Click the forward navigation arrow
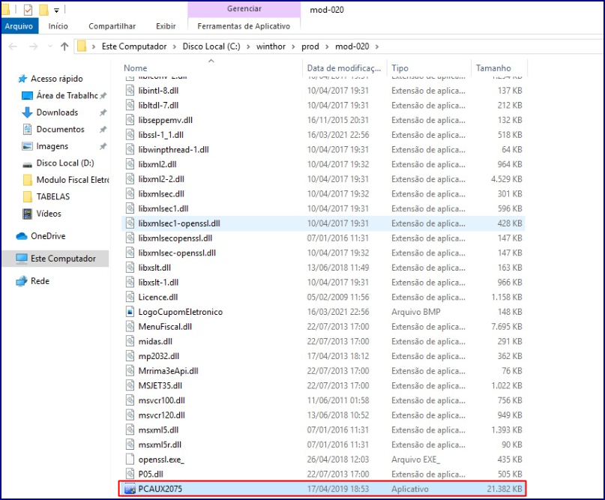This screenshot has width=605, height=500. tap(34, 46)
